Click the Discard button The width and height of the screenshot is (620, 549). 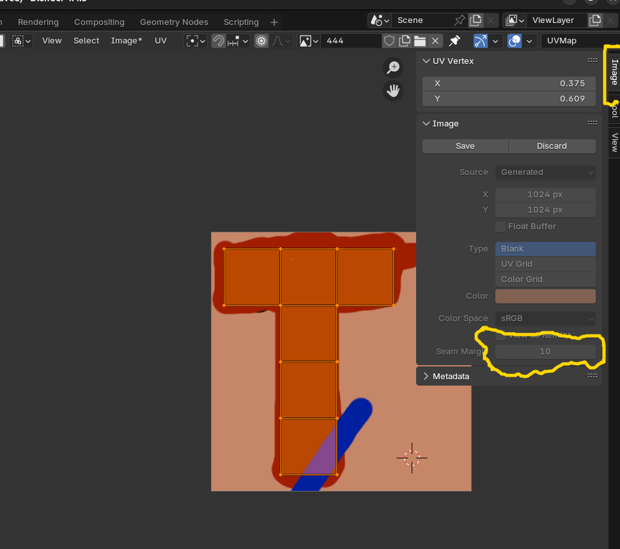coord(552,146)
